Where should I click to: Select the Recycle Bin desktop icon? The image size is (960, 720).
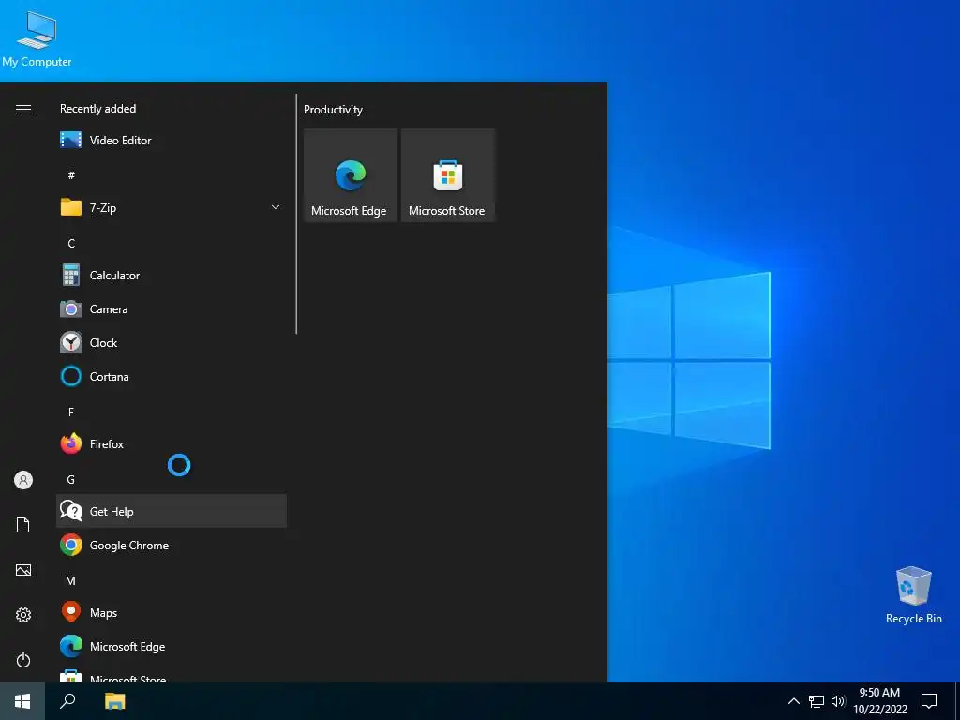tap(913, 595)
